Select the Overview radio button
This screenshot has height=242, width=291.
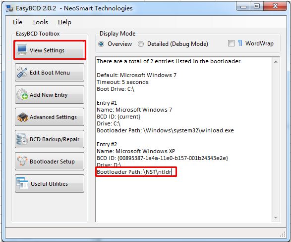tap(101, 44)
